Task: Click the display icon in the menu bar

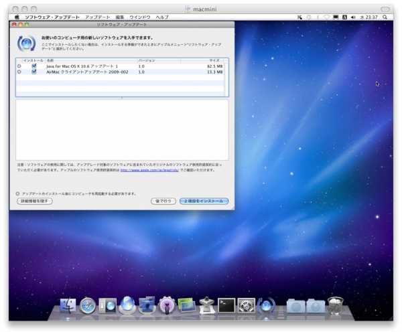Action: click(336, 17)
